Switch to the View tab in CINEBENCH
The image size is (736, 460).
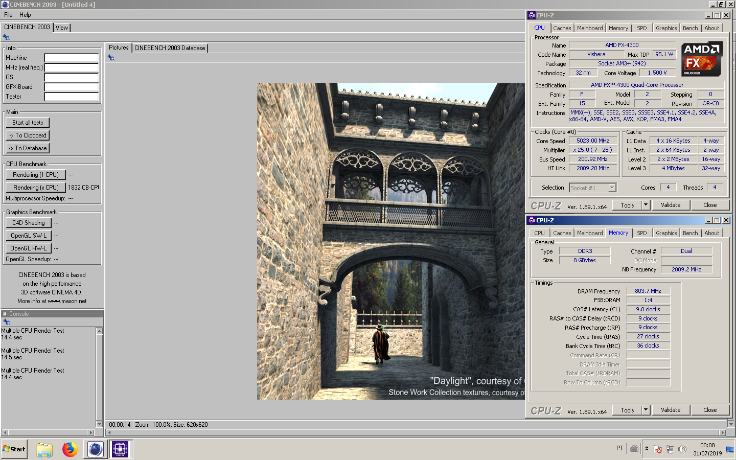coord(62,28)
